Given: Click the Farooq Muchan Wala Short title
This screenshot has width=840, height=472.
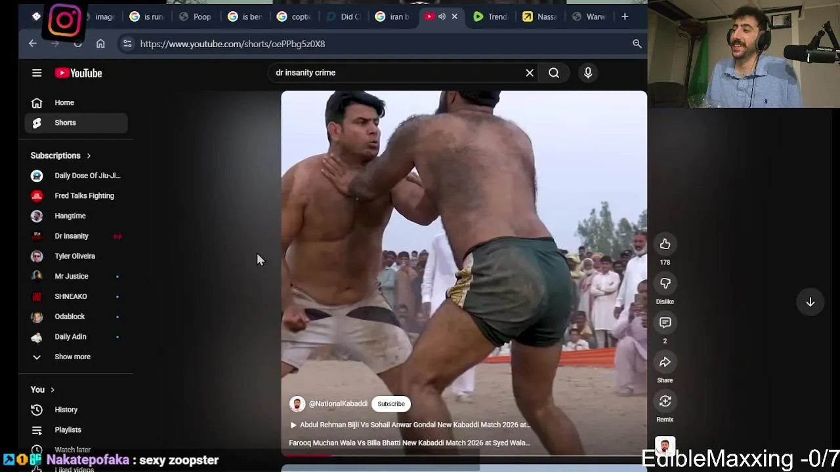Looking at the screenshot, I should click(409, 443).
